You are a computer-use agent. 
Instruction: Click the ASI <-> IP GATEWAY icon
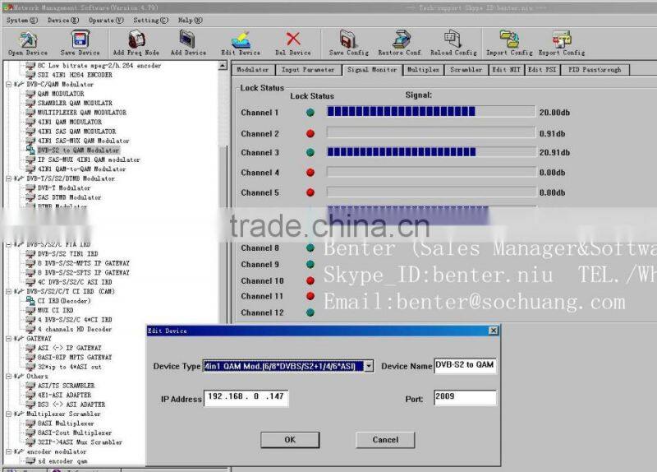pos(30,347)
